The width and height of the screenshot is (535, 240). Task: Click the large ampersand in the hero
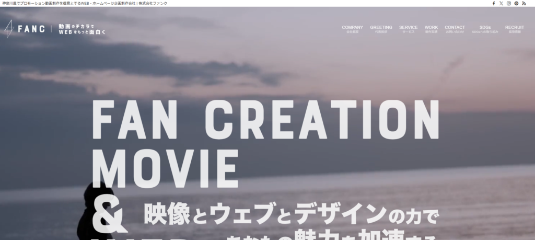108,216
